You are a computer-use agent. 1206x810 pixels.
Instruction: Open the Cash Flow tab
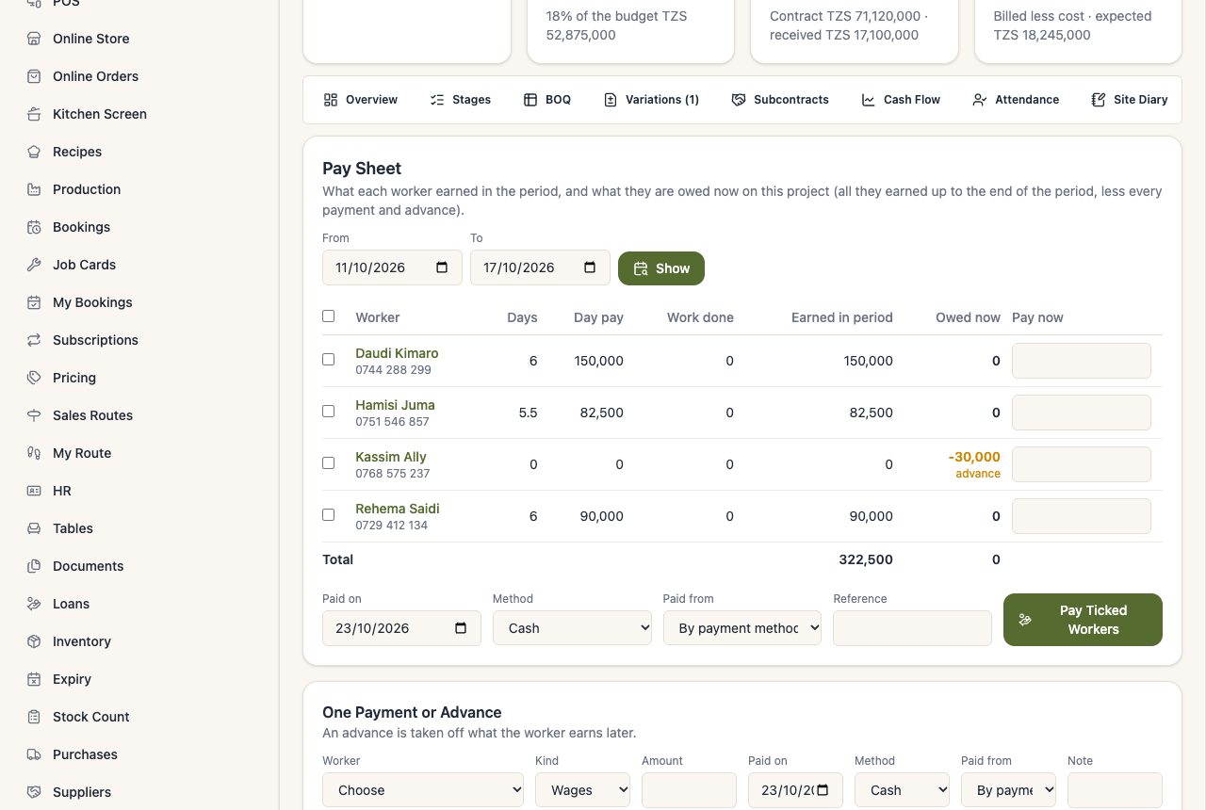901,100
